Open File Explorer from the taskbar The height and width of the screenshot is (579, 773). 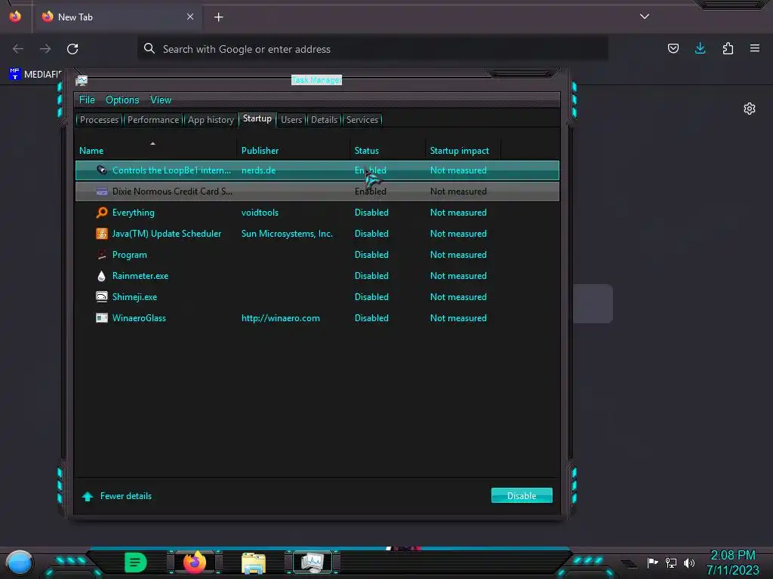254,562
